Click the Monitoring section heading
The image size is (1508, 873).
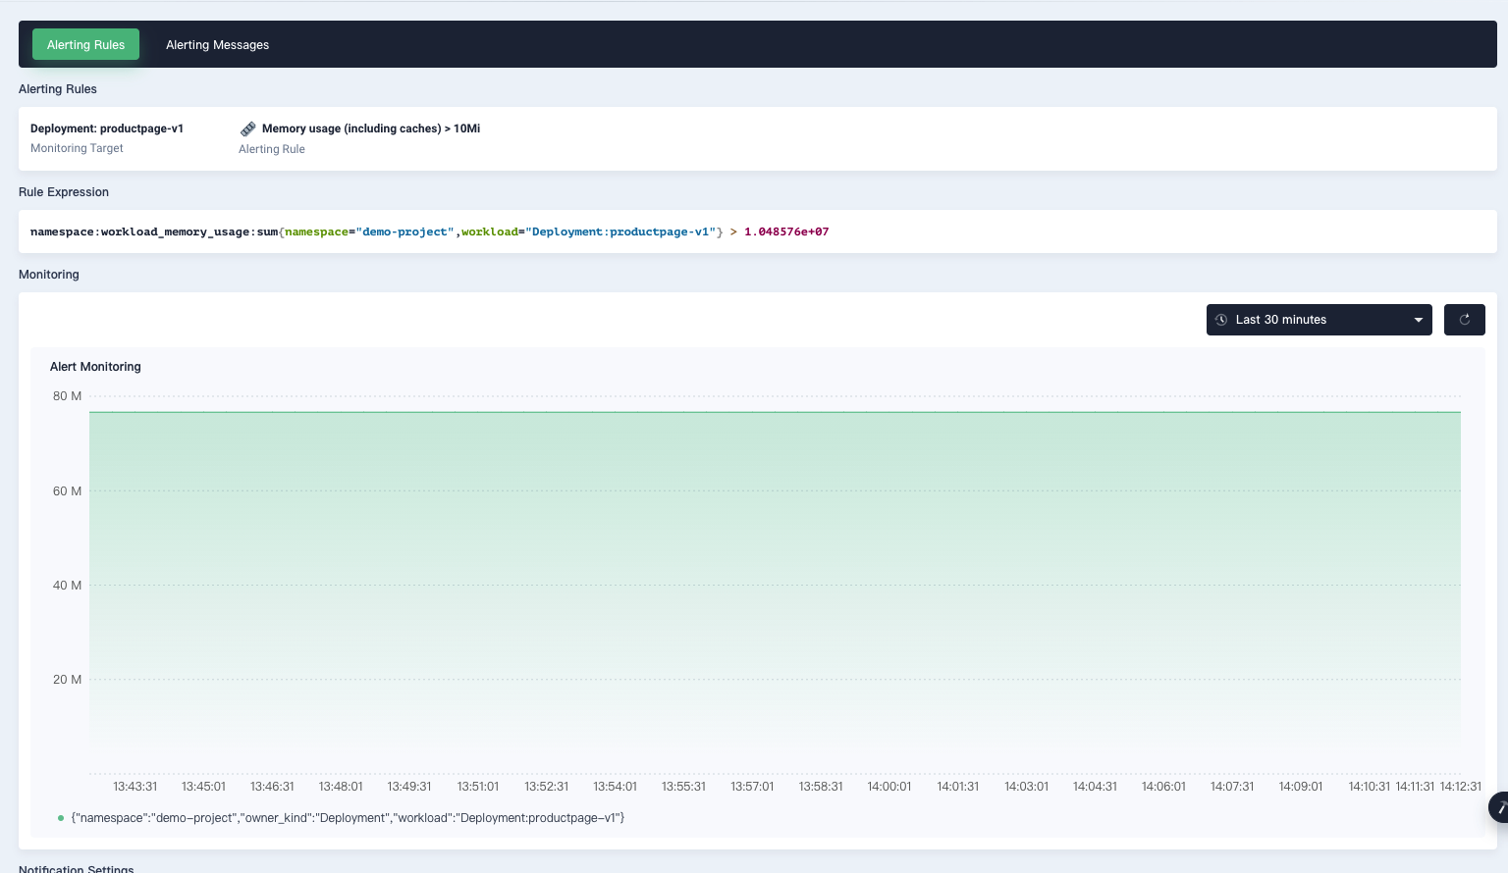49,275
